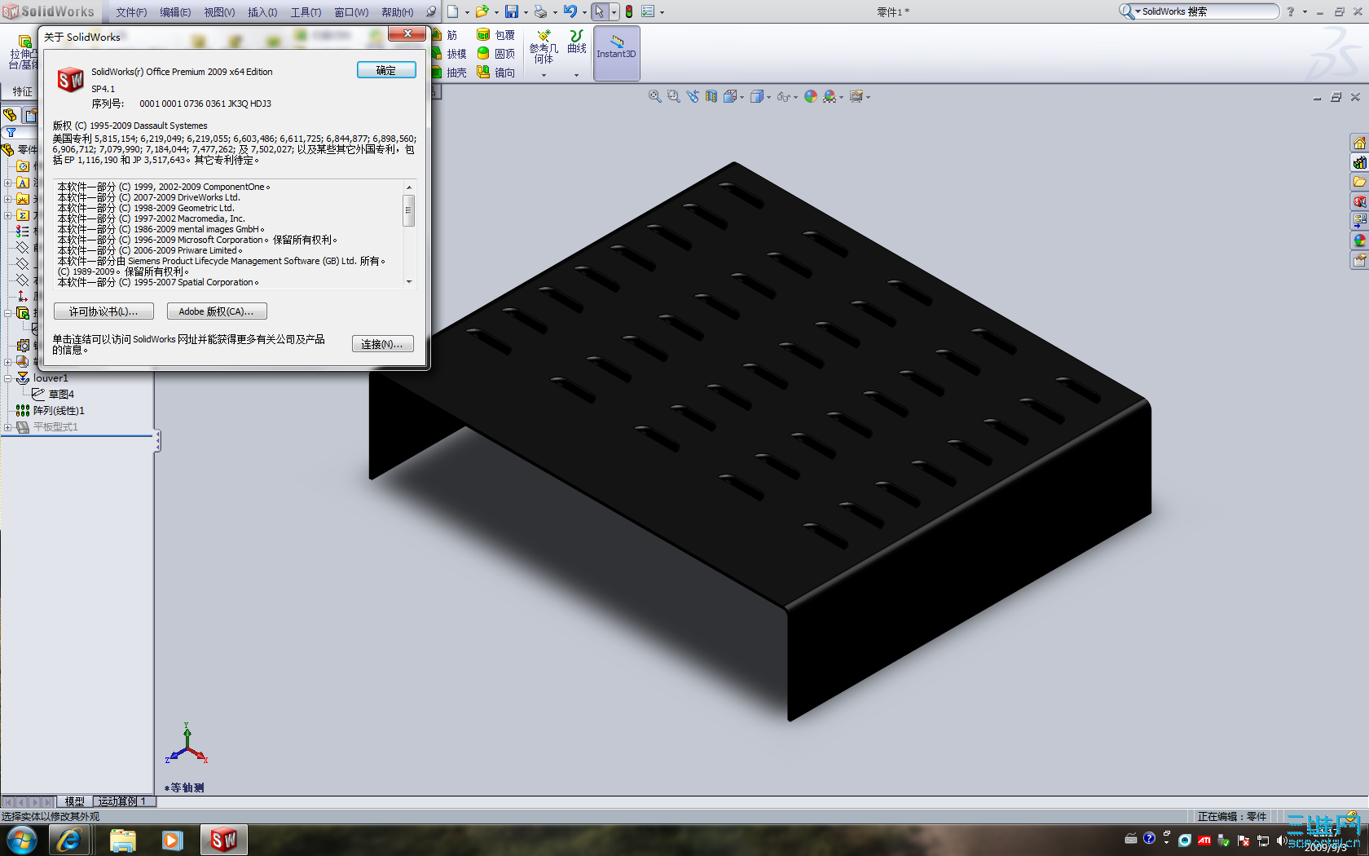Open Windows Media Player from taskbar
The width and height of the screenshot is (1369, 856).
pos(172,840)
